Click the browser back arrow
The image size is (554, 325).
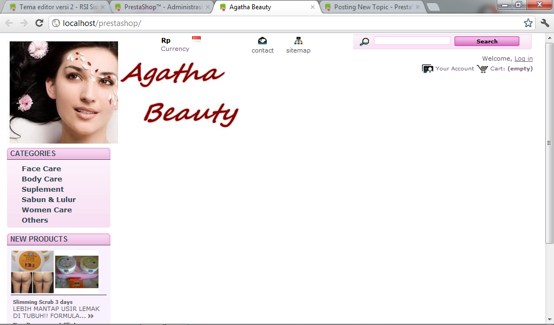point(9,23)
